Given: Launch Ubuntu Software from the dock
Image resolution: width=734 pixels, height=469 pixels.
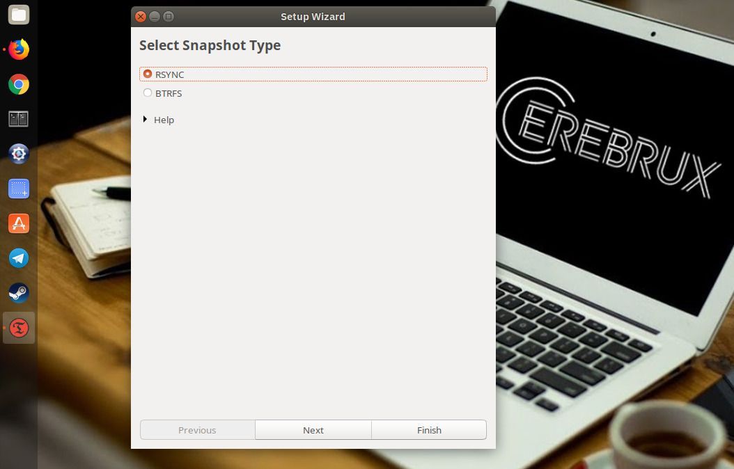Looking at the screenshot, I should (17, 223).
